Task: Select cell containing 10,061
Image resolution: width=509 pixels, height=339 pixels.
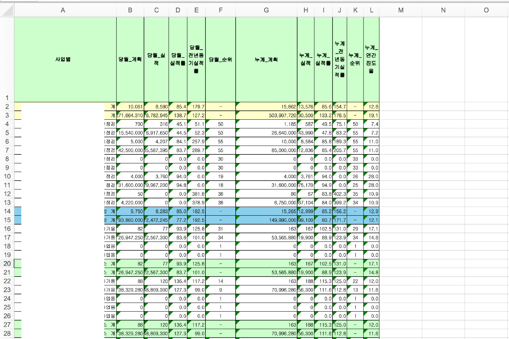Action: [130, 107]
